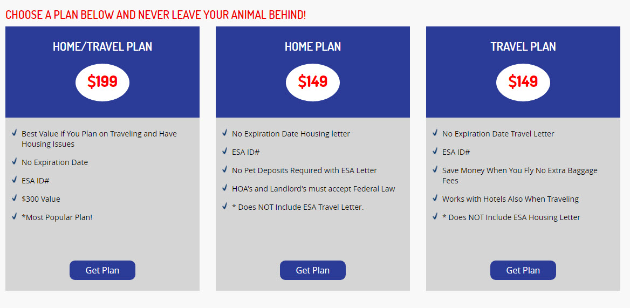Screen dimensions: 630x308
Task: Click checkmark beside Works with Hotels Also
Action: (x=435, y=198)
